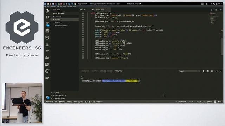This screenshot has width=225, height=126.
Task: Create a new terminal with plus icon
Action: (x=203, y=71)
